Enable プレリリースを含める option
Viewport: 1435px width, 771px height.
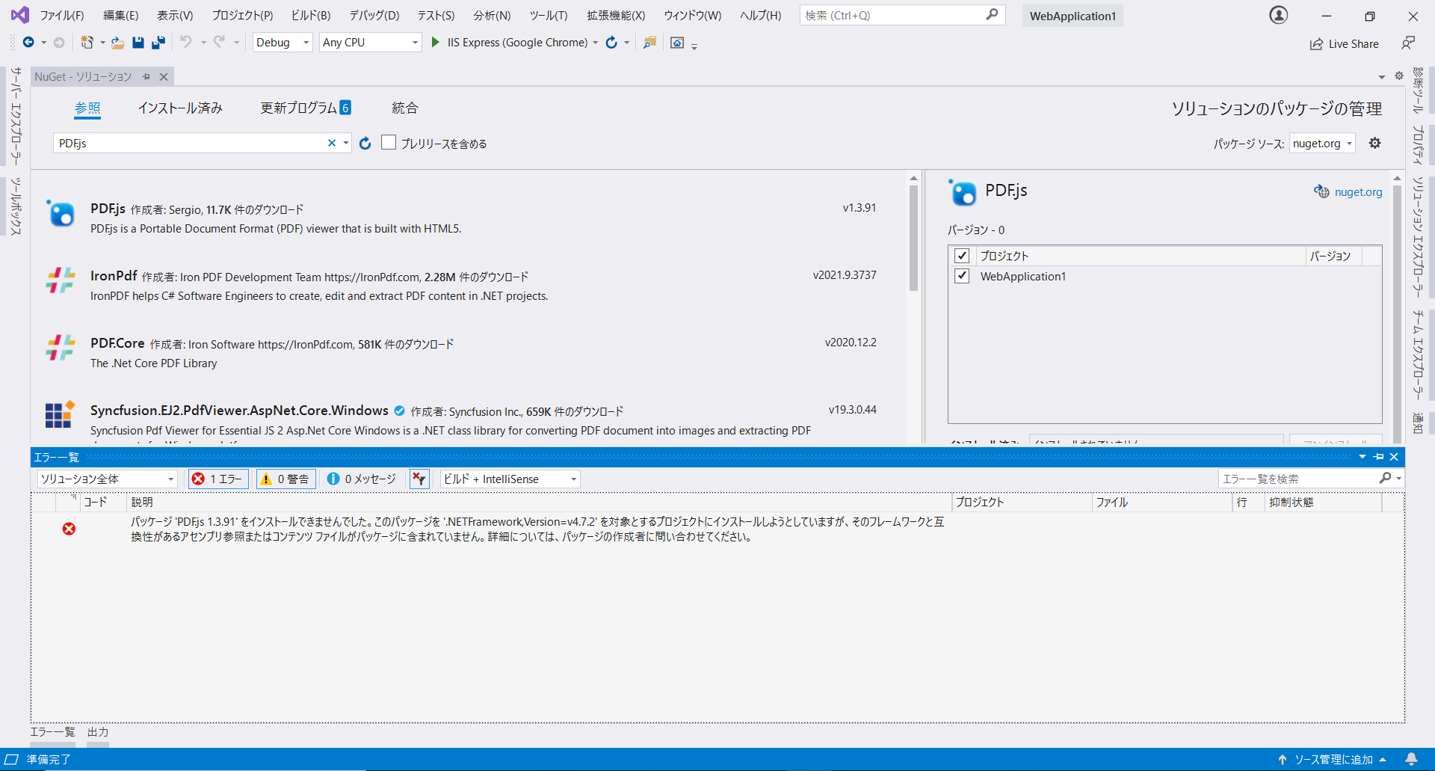pos(389,142)
